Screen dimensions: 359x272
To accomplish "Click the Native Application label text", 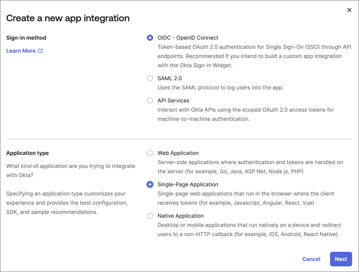I will tap(181, 216).
